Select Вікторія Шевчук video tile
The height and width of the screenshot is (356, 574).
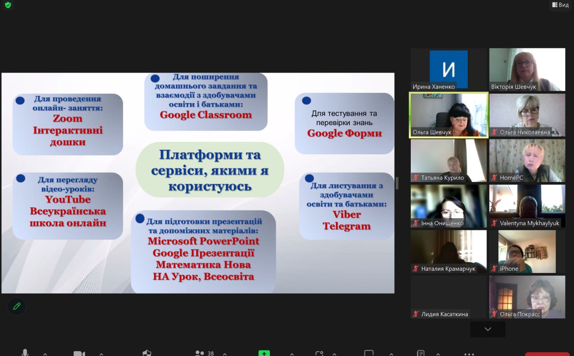point(527,69)
